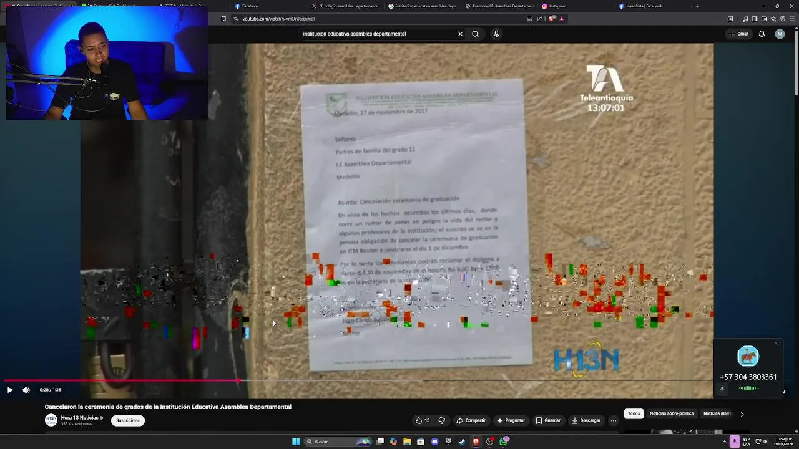Image resolution: width=799 pixels, height=449 pixels.
Task: Switch to Eventos I.E. Asamblea tab
Action: pyautogui.click(x=499, y=6)
